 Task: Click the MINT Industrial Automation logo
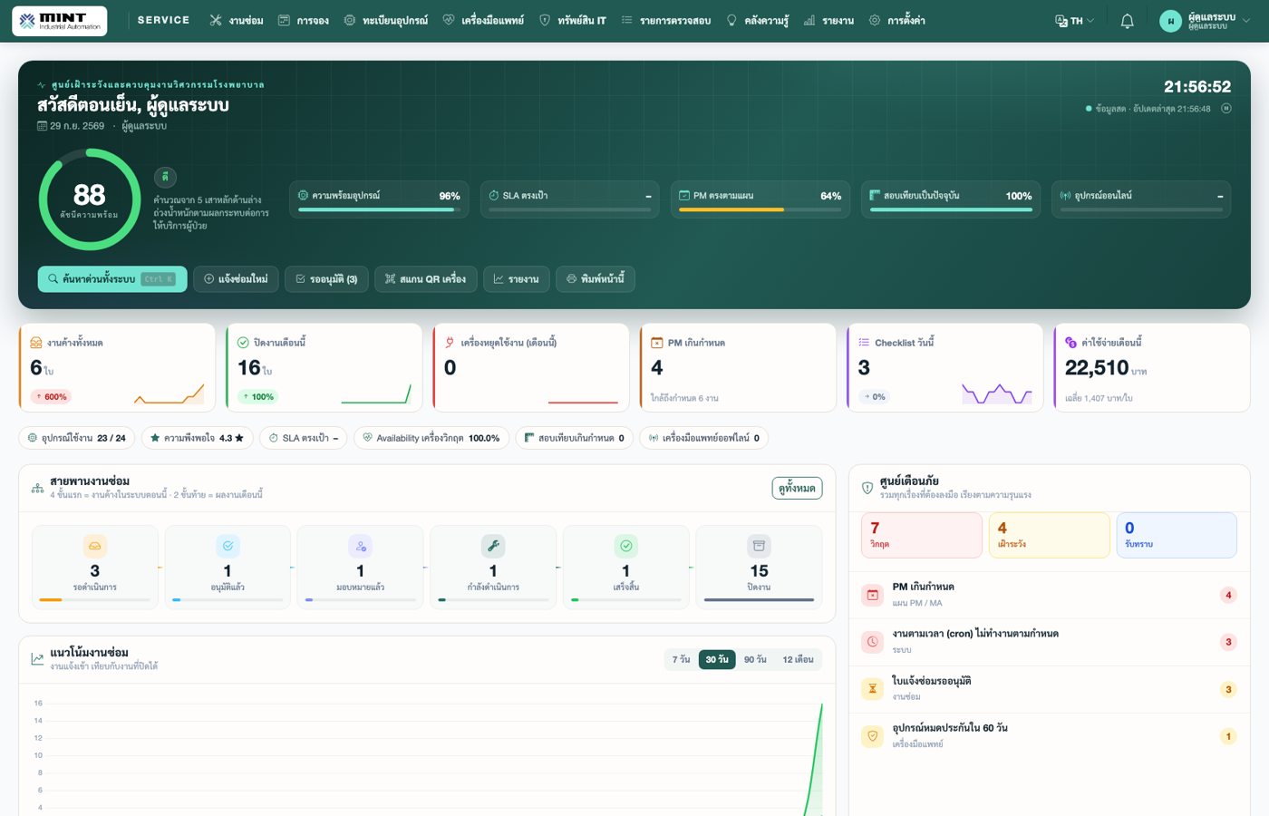[x=60, y=21]
